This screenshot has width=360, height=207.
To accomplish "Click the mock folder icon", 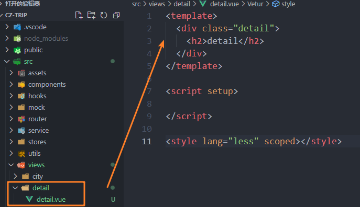I will (x=21, y=107).
